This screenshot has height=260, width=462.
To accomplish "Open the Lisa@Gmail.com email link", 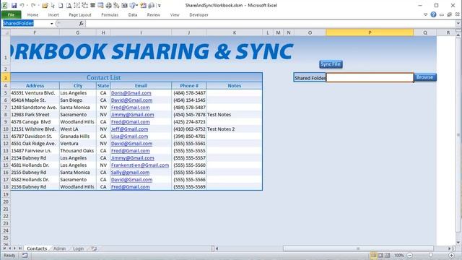I will click(x=129, y=136).
